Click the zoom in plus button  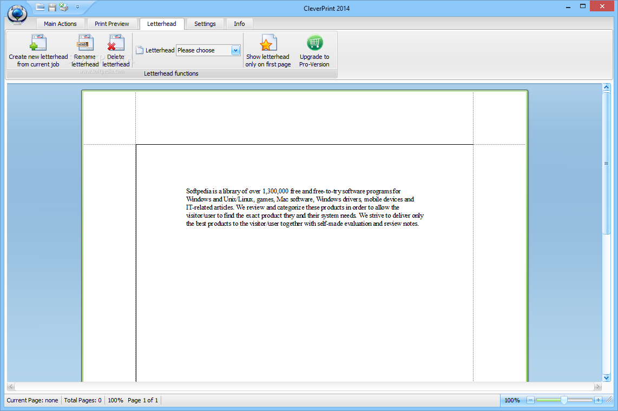(599, 400)
